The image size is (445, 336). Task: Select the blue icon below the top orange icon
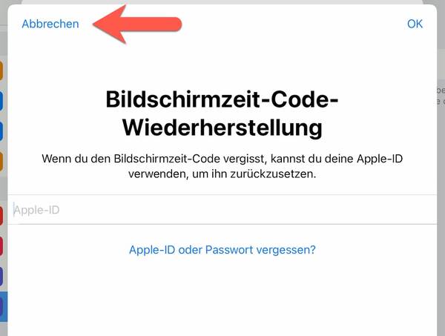click(1, 101)
